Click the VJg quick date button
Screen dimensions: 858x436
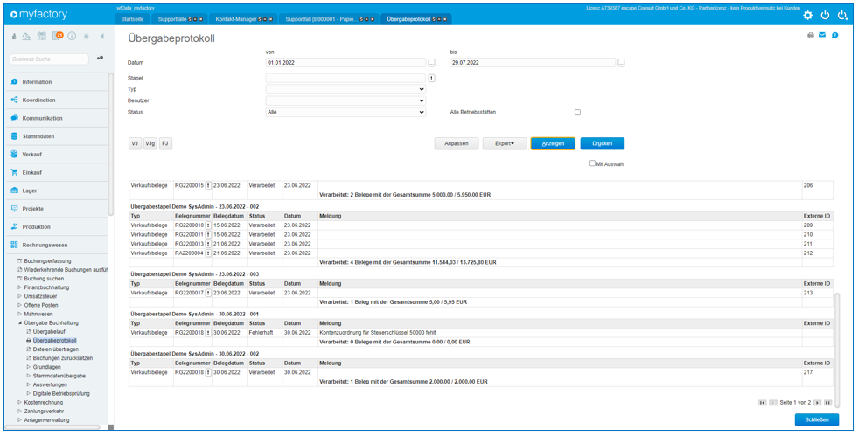pyautogui.click(x=150, y=143)
